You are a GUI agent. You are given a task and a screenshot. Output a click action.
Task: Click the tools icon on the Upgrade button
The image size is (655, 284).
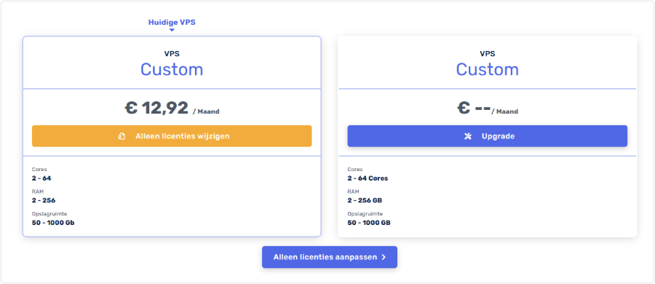point(468,136)
